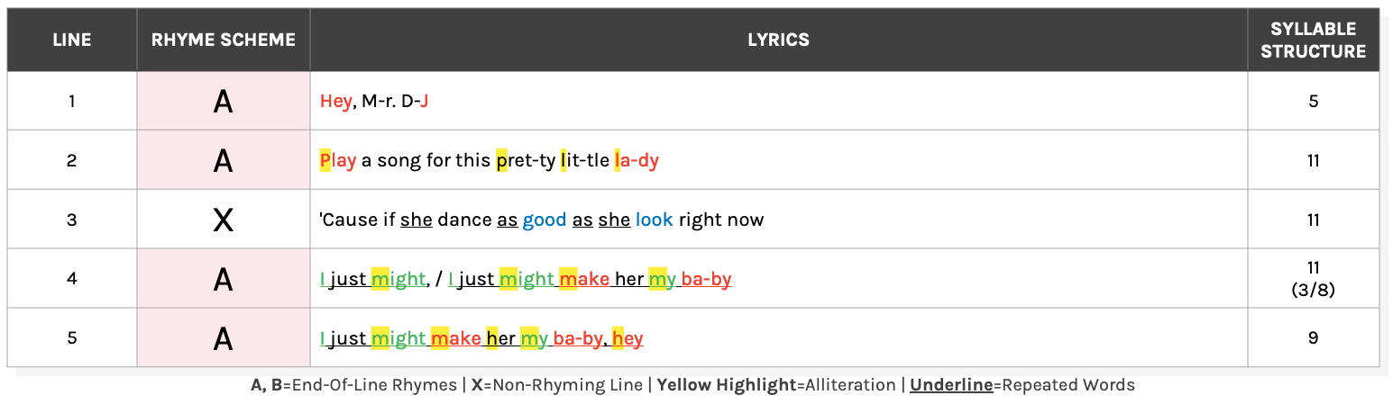Image resolution: width=1393 pixels, height=404 pixels.
Task: Click the SYLLABLE STRUCTURE column header
Action: pyautogui.click(x=1313, y=40)
